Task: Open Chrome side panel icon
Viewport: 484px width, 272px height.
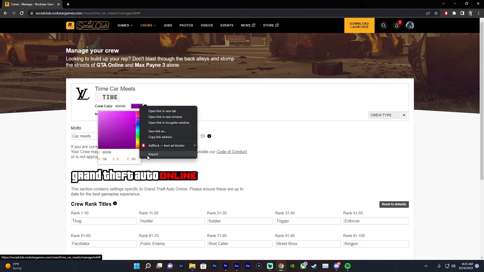Action: click(x=462, y=13)
